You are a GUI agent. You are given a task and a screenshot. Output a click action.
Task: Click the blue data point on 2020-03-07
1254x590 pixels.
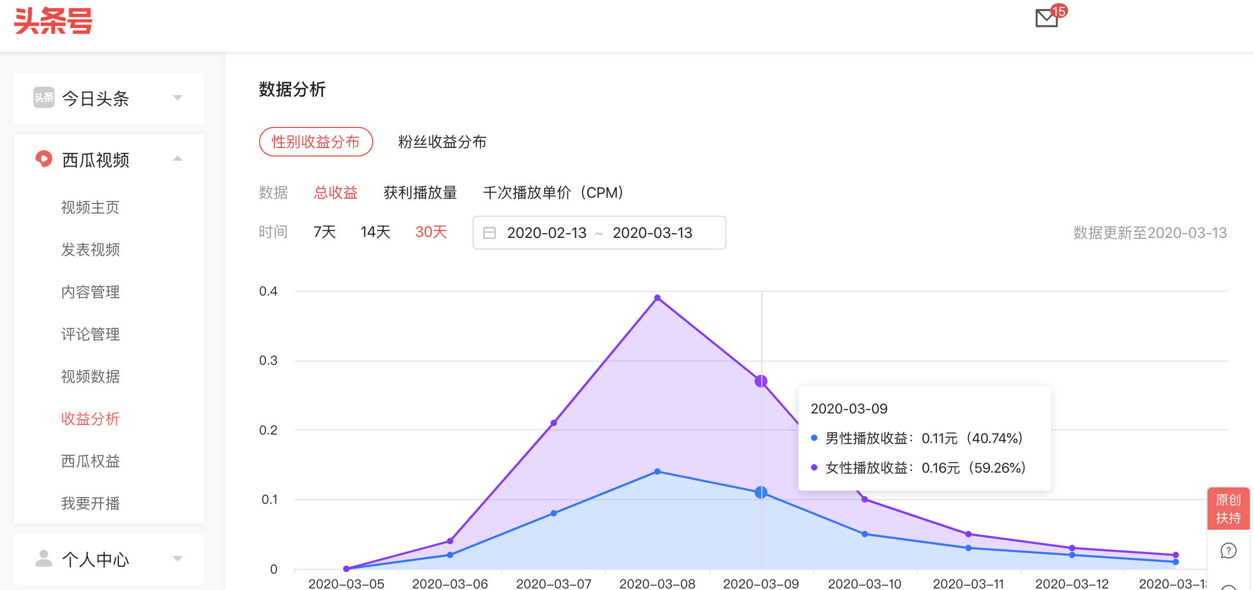point(554,513)
